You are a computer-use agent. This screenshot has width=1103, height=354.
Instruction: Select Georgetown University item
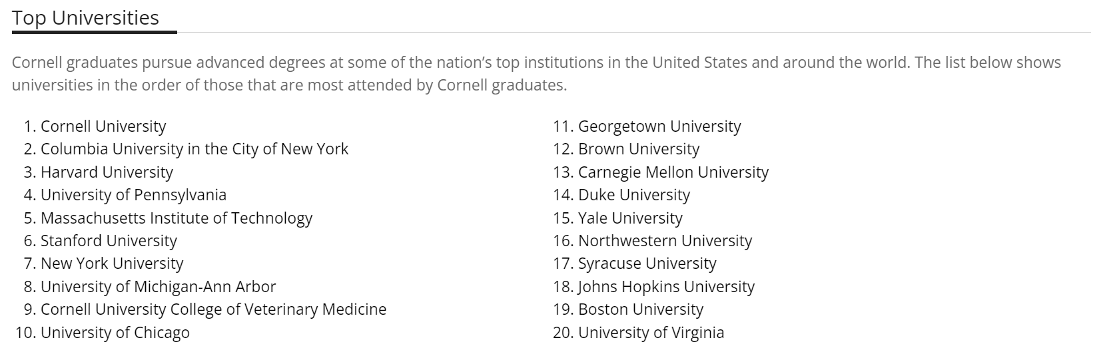659,126
